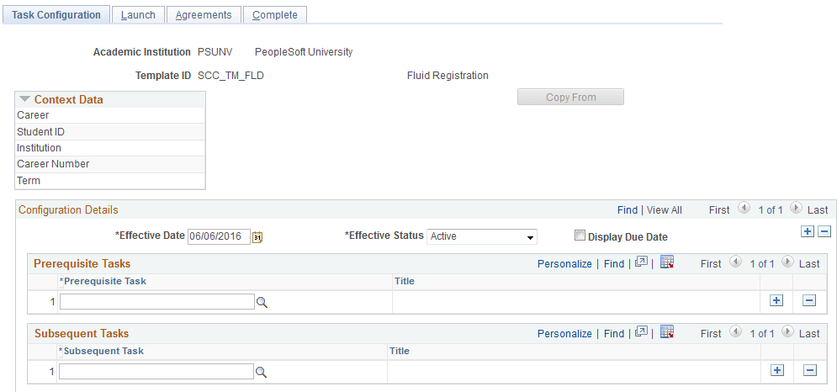Remove the row in Subsequent Tasks grid
837x392 pixels.
click(x=810, y=370)
